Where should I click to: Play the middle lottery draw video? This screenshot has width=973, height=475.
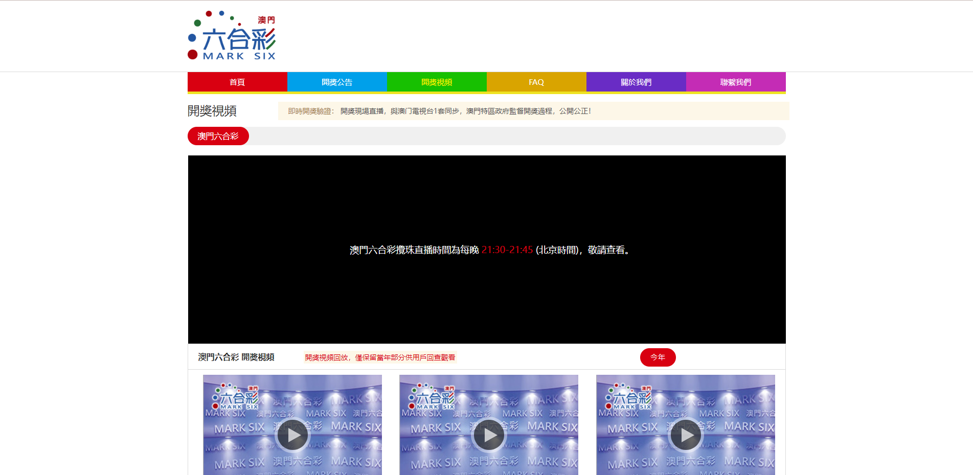pyautogui.click(x=489, y=435)
